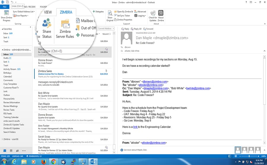The width and height of the screenshot is (267, 165).
Task: Open Zimbra Properties
Action: click(123, 20)
